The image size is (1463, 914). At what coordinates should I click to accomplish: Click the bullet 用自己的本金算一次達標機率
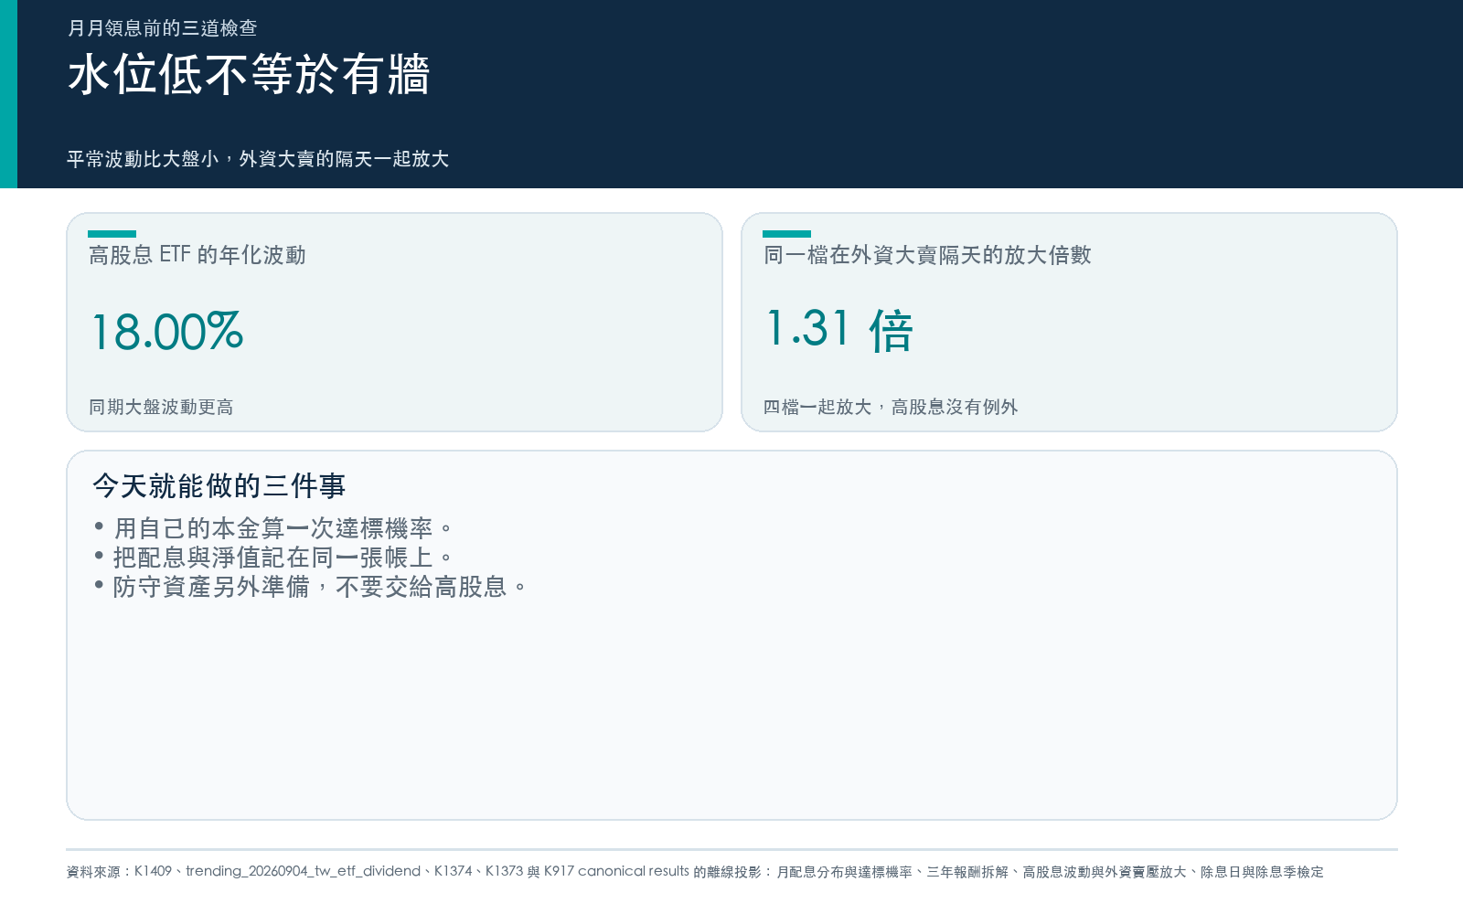pyautogui.click(x=283, y=528)
